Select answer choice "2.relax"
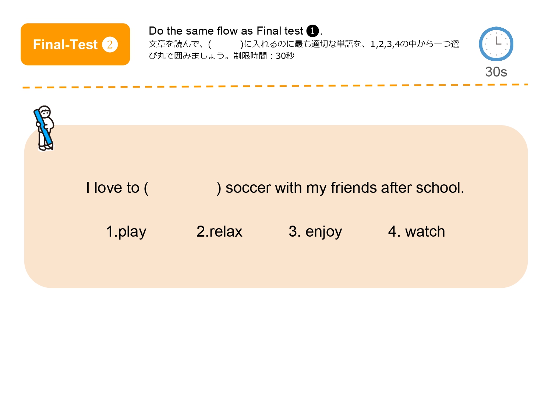This screenshot has width=552, height=414. 219,231
